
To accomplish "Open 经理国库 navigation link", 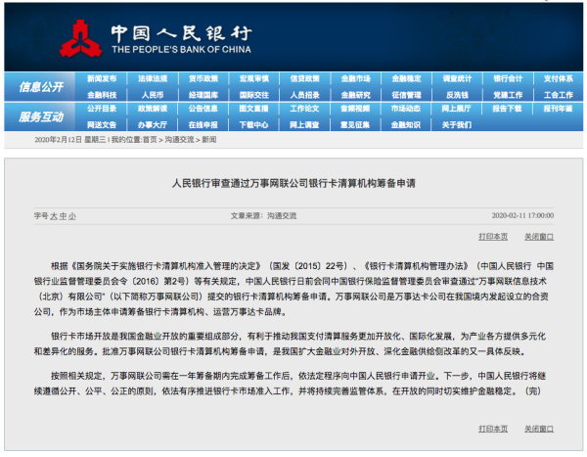I will tap(203, 95).
